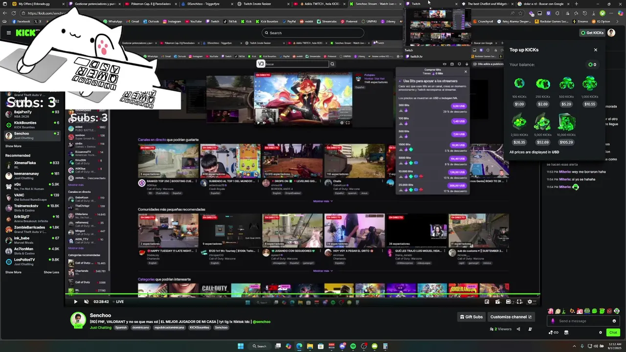Open Spotify from the taskbar

(353, 346)
